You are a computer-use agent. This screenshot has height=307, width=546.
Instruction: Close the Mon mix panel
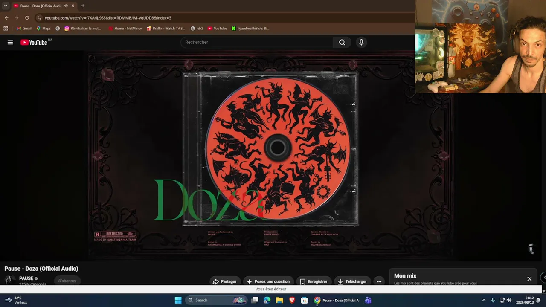click(x=529, y=279)
